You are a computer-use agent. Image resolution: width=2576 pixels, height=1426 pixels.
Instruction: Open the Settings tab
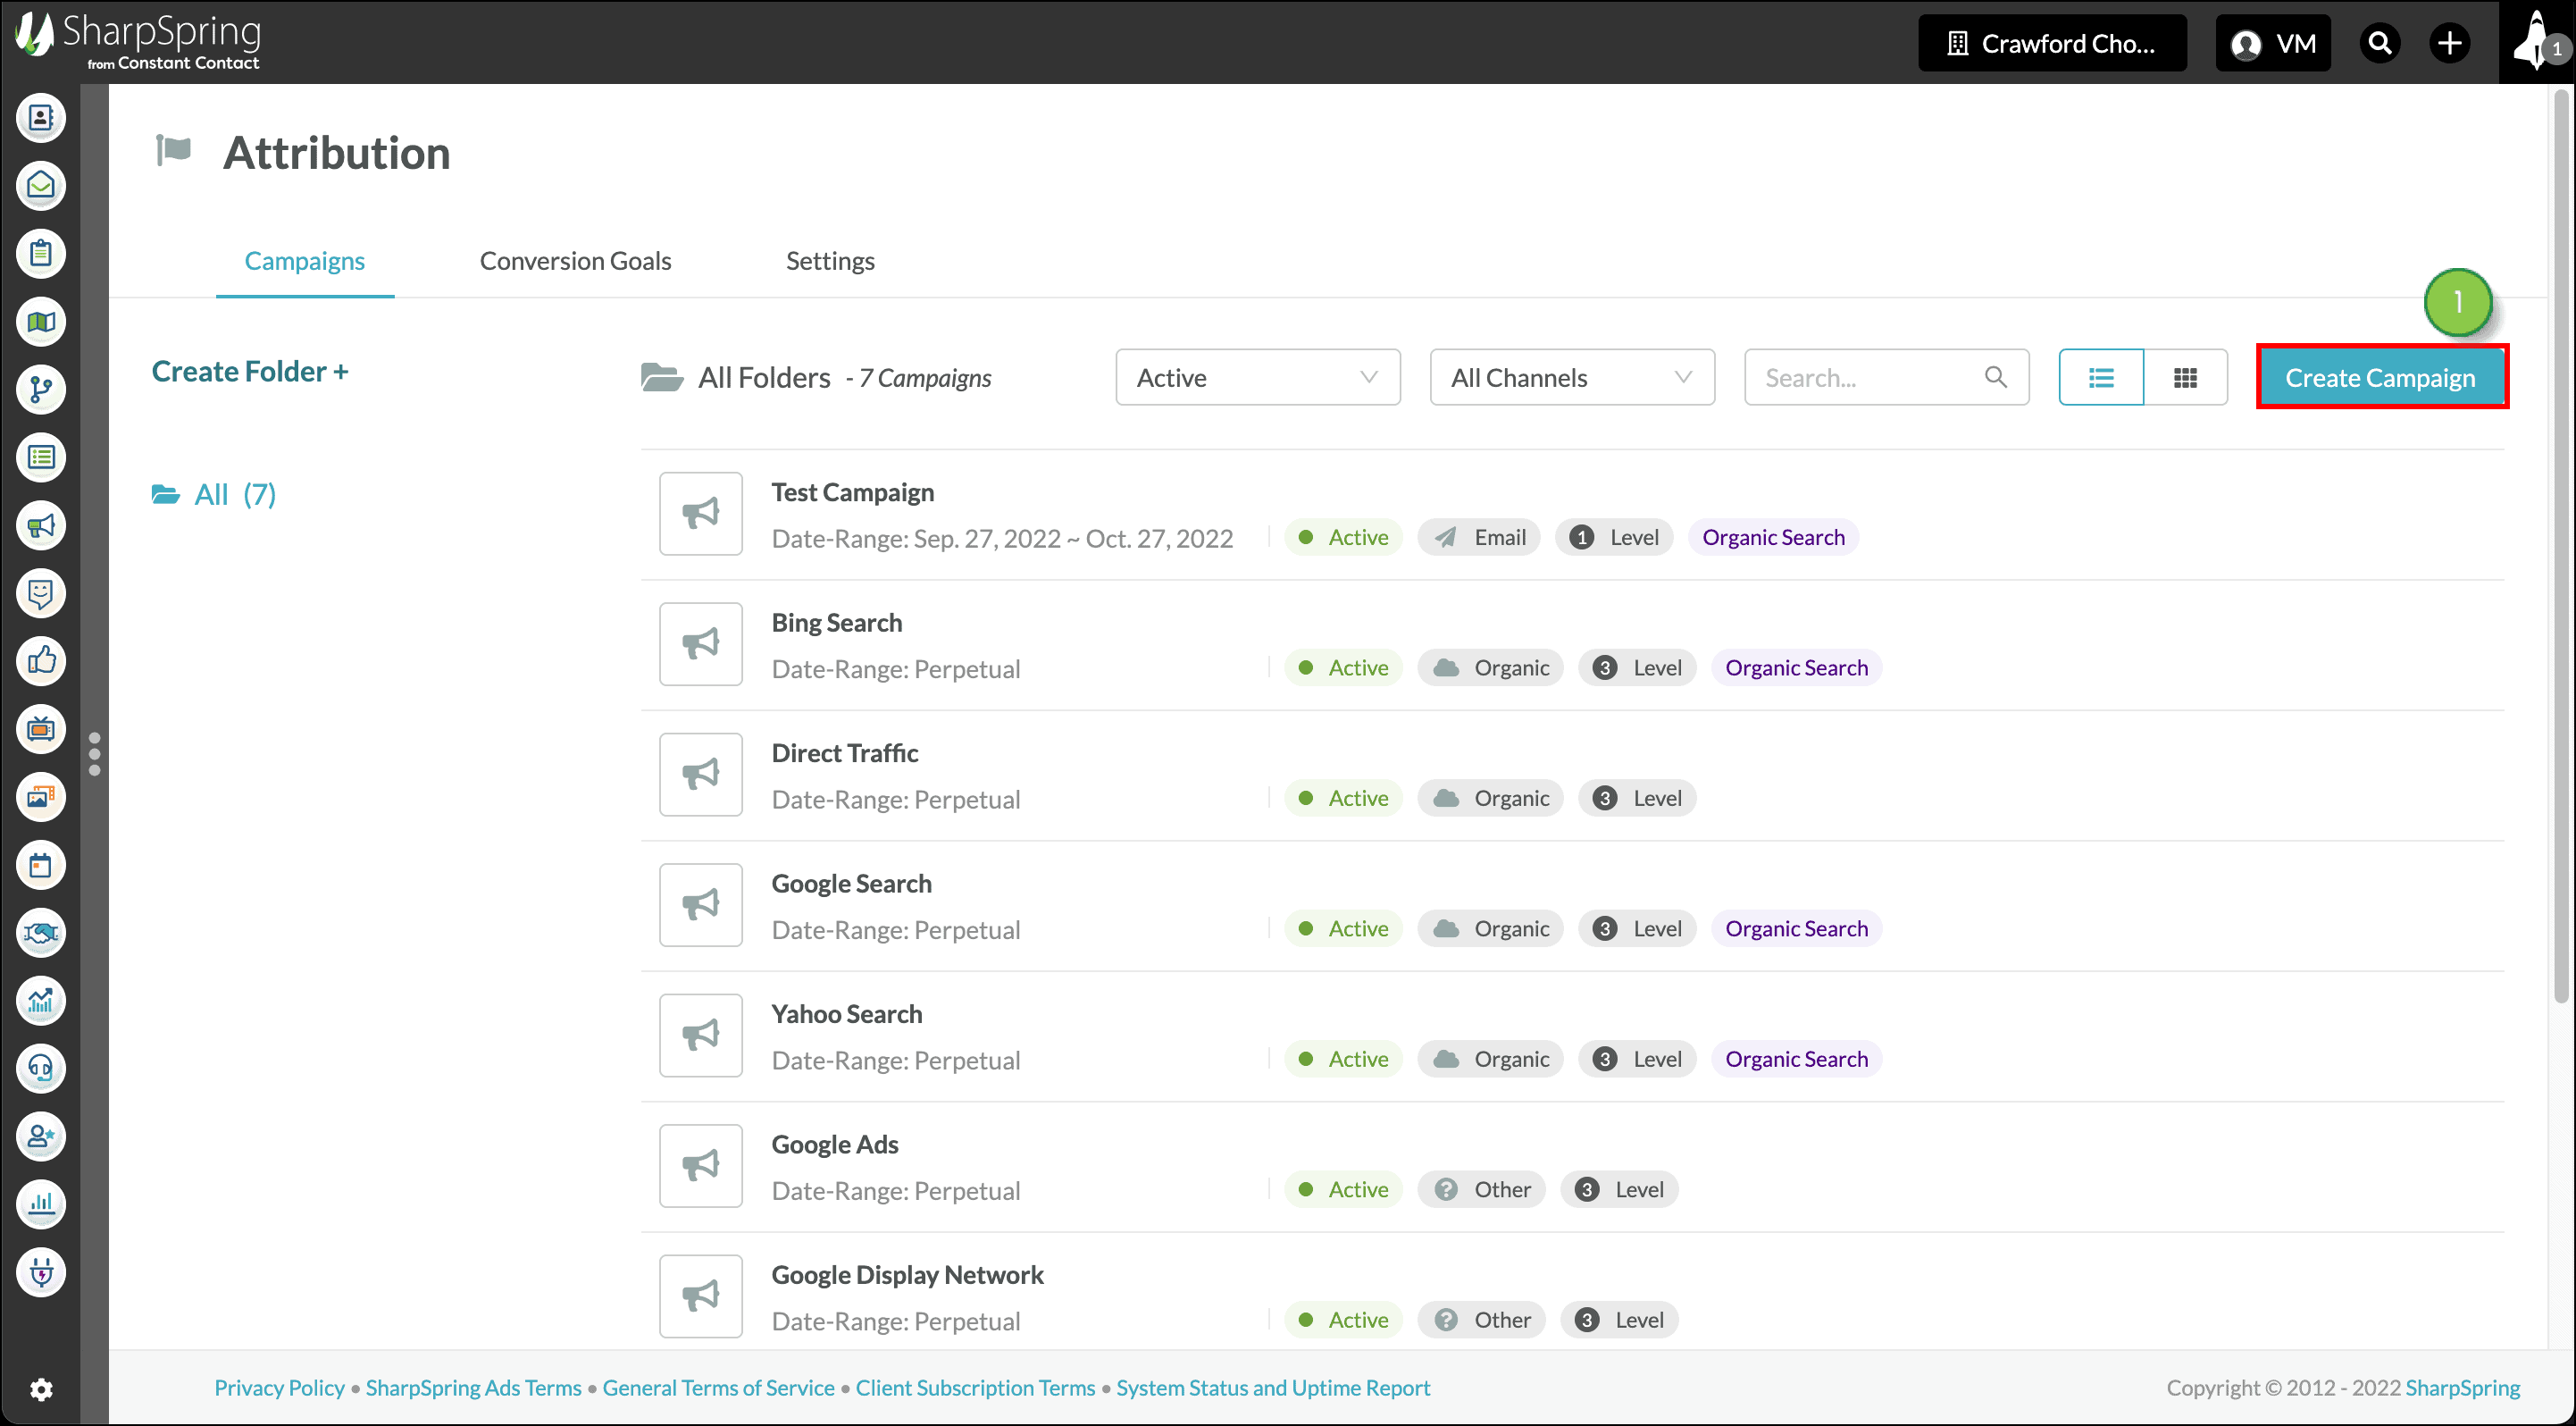pos(830,261)
